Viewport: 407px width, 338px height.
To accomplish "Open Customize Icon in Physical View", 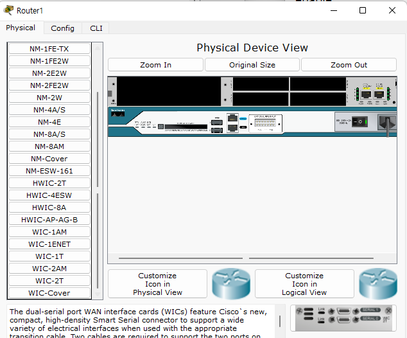I will tap(157, 284).
